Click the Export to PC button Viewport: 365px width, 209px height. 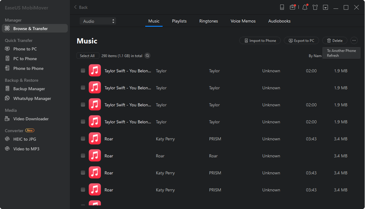301,40
